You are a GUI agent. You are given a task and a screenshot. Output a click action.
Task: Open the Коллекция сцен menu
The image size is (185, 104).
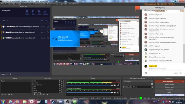(39, 4)
